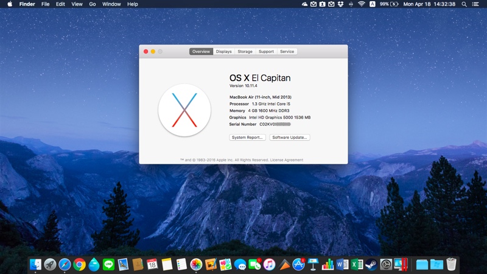The width and height of the screenshot is (487, 274).
Task: Launch Google Chrome from the Dock
Action: tap(79, 265)
